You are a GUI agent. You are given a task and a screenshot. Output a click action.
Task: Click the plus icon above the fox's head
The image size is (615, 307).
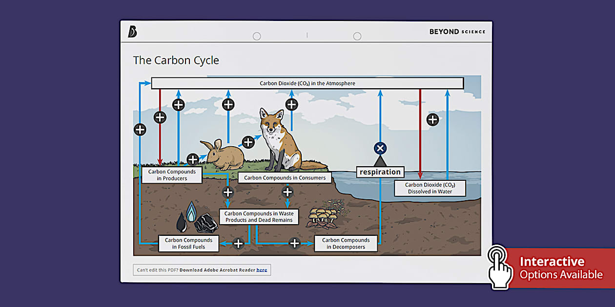tap(291, 104)
